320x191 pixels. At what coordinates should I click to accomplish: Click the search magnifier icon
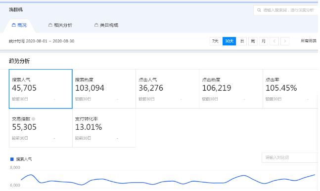pyautogui.click(x=259, y=10)
